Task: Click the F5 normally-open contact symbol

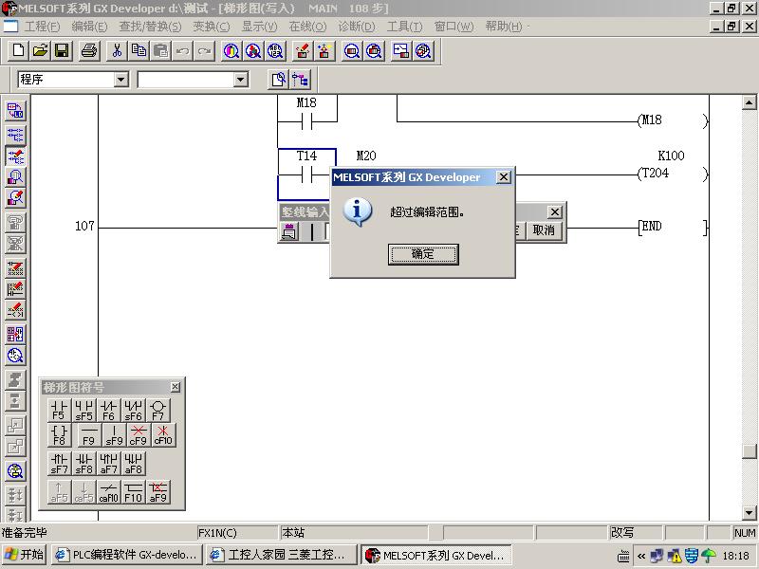Action: point(59,410)
